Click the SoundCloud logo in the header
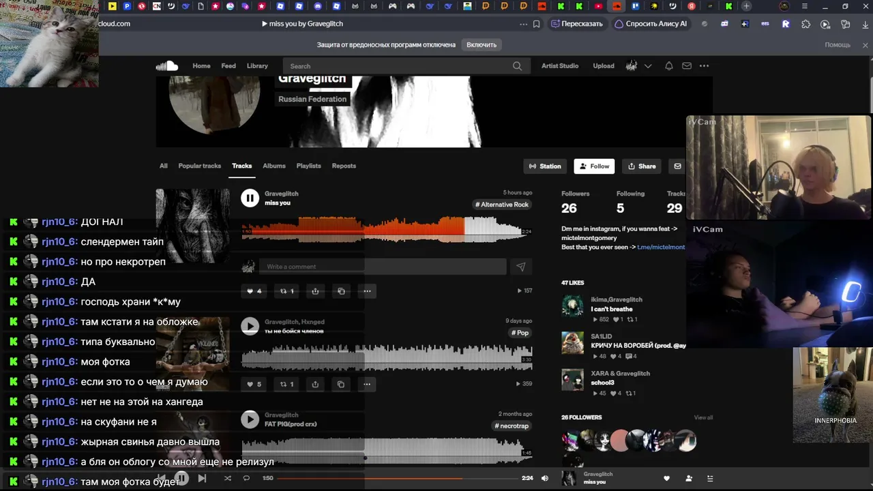This screenshot has height=491, width=873. tap(166, 66)
